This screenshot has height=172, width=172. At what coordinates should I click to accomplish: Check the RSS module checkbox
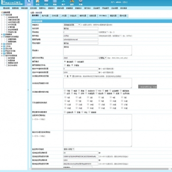point(96,91)
